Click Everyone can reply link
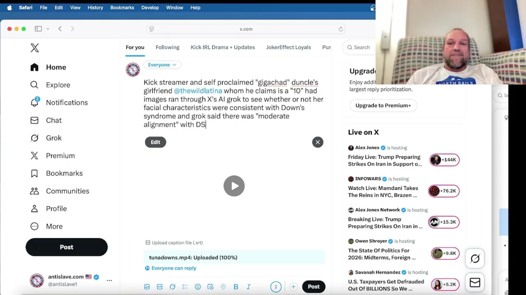Viewport: 526px width, 295px height. click(171, 268)
